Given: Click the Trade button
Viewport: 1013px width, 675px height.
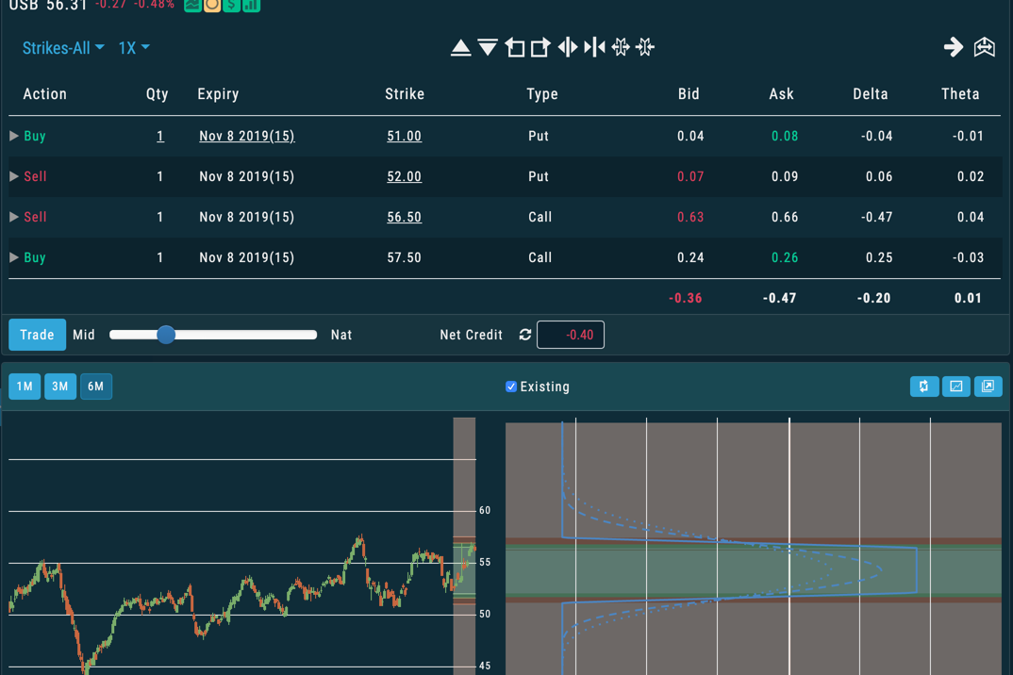Looking at the screenshot, I should 37,335.
